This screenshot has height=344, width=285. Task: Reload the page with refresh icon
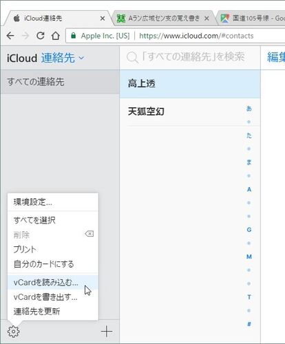point(41,36)
